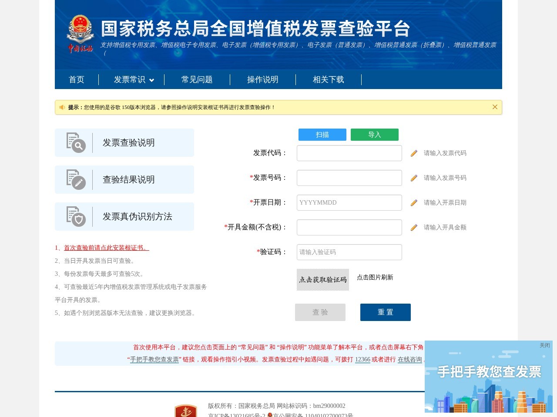Click the captcha image 点击获取验证码
This screenshot has width=557, height=417.
tap(323, 280)
